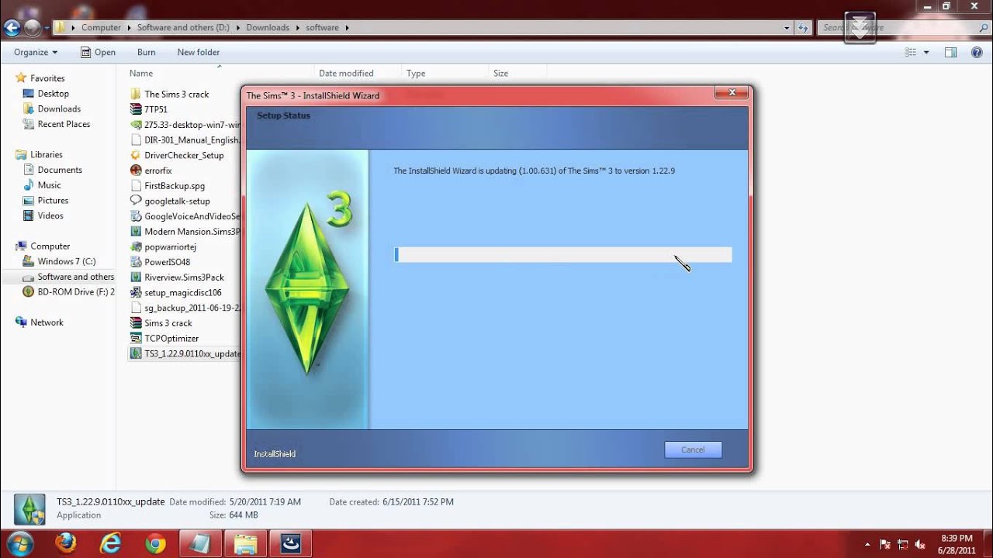Select the errorfix file
This screenshot has height=558, width=993.
(157, 170)
